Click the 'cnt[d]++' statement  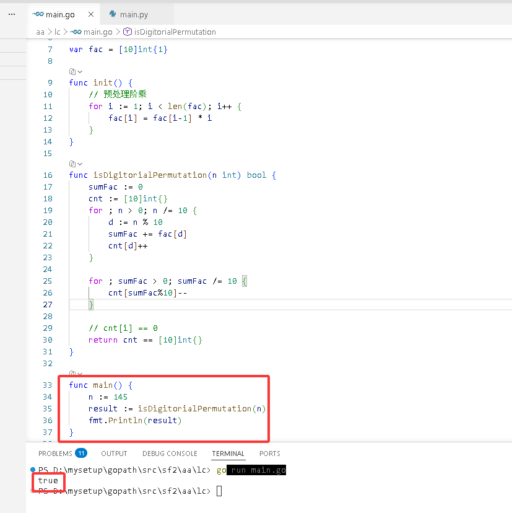click(128, 246)
